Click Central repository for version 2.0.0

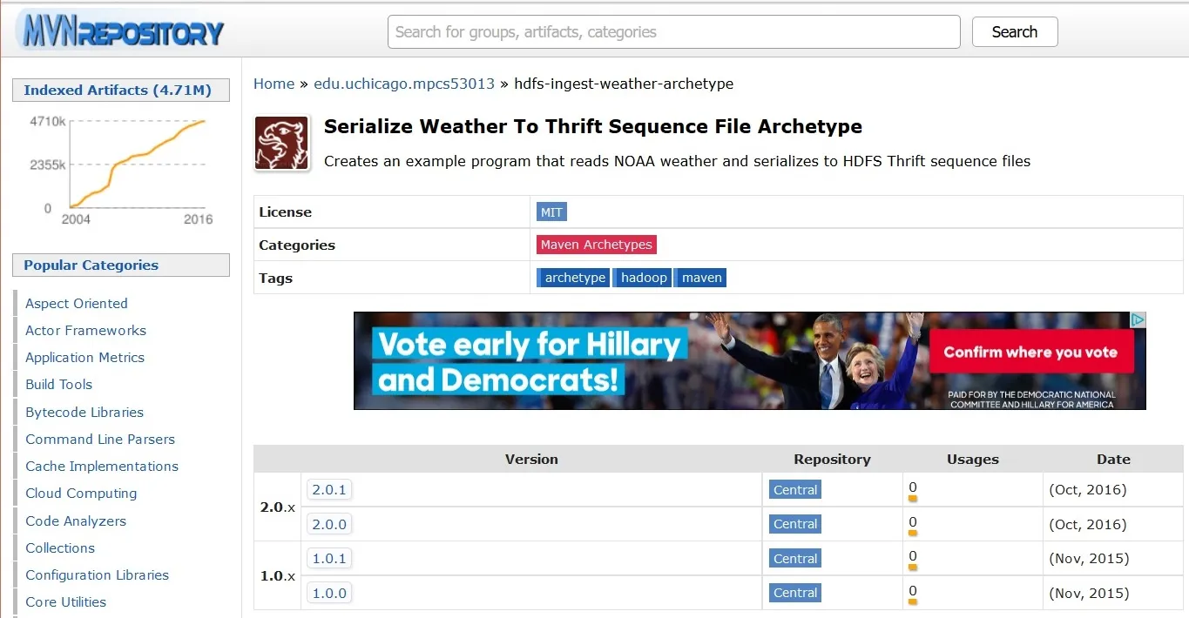[x=795, y=524]
